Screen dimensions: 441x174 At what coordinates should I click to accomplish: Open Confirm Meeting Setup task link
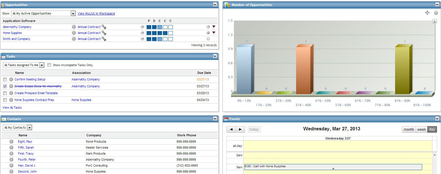click(30, 79)
